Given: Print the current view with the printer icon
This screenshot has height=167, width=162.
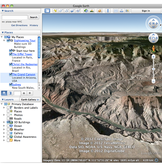Looking at the screenshot, I should point(121,11).
